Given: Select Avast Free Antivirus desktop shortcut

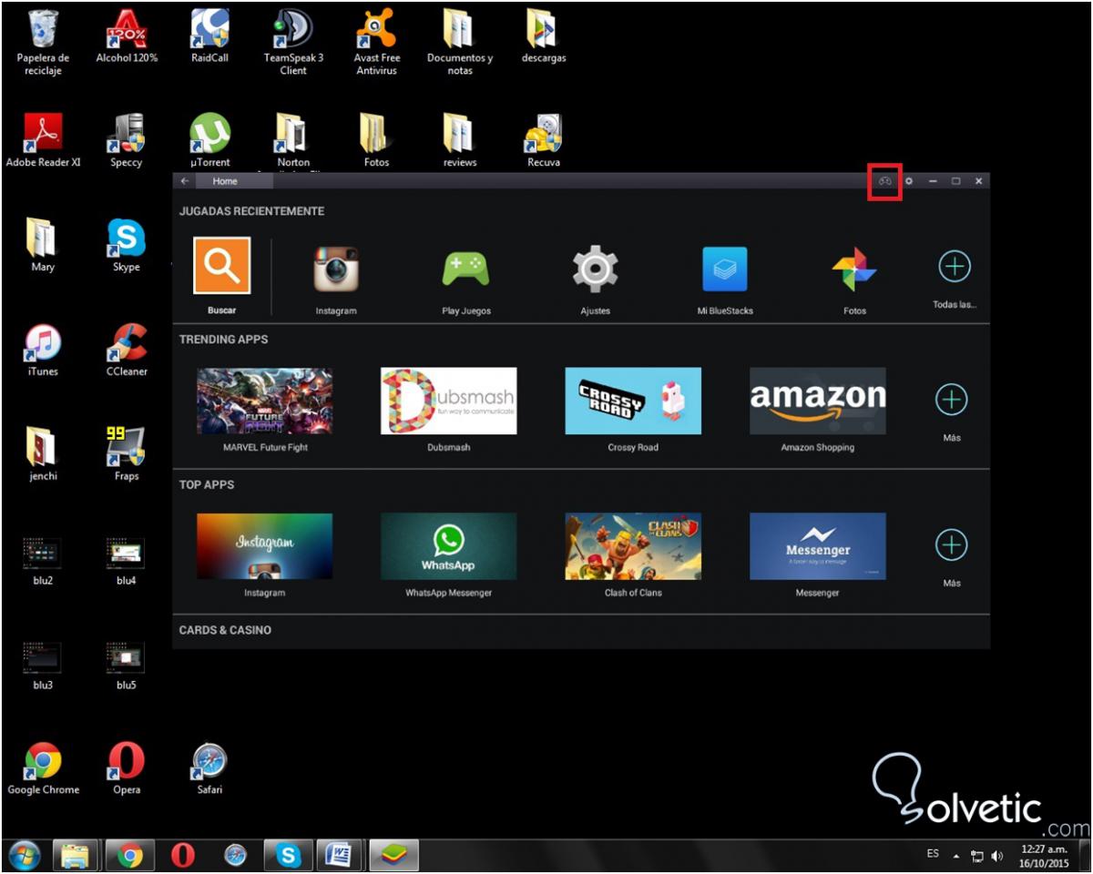Looking at the screenshot, I should pyautogui.click(x=376, y=42).
